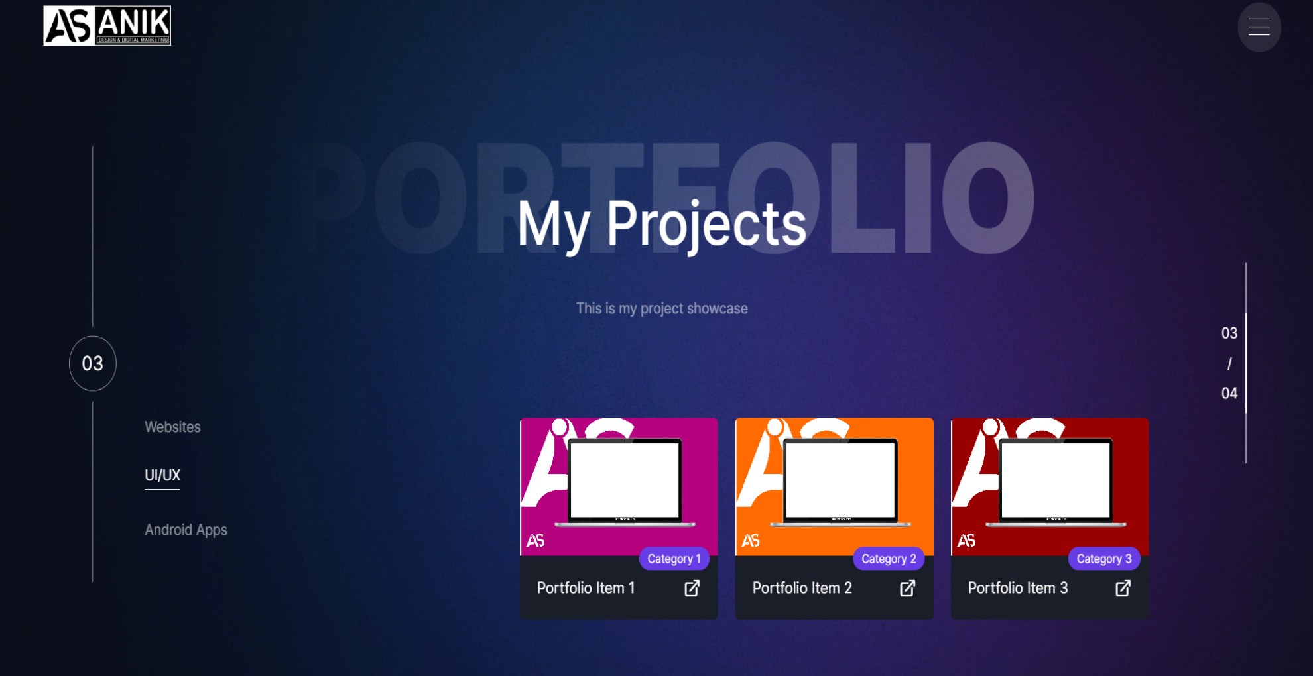Viewport: 1313px width, 676px height.
Task: Click the magenta laptop thumbnail
Action: (619, 486)
